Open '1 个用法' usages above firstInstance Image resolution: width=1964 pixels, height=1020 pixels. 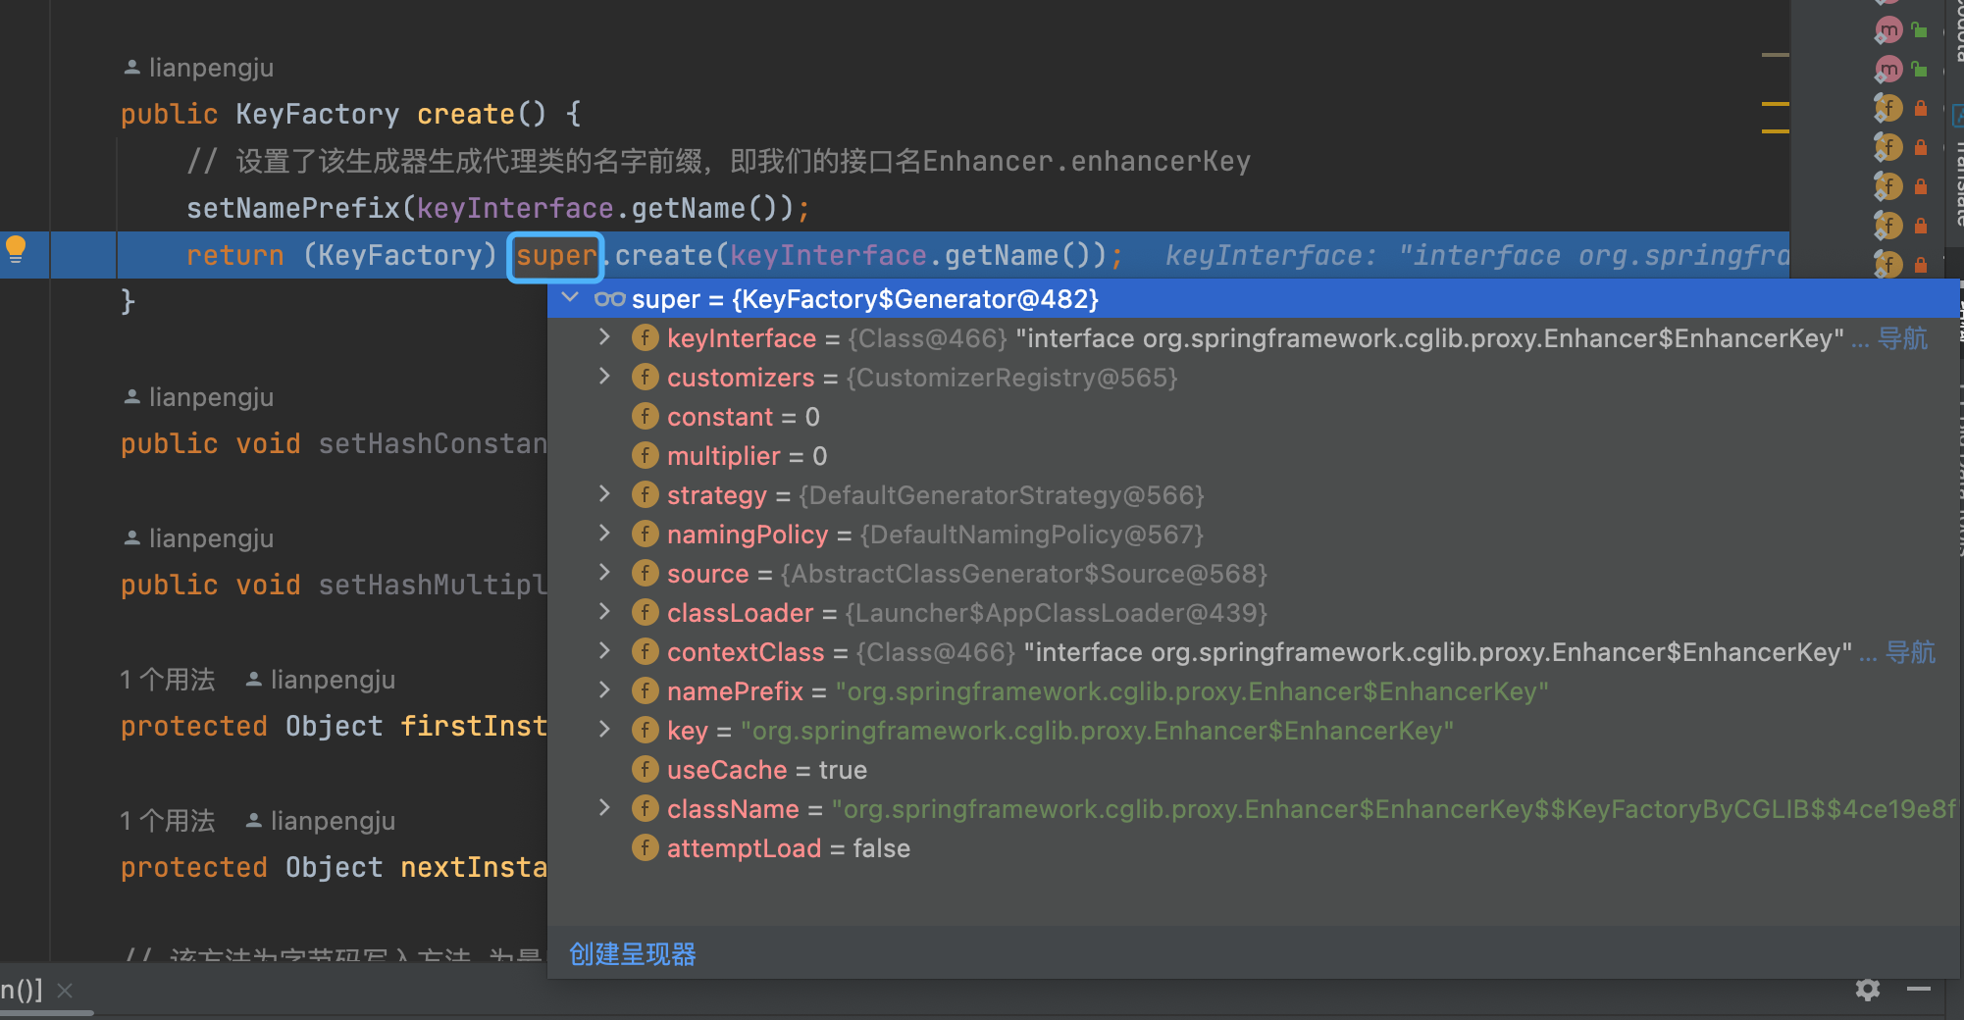click(x=167, y=680)
